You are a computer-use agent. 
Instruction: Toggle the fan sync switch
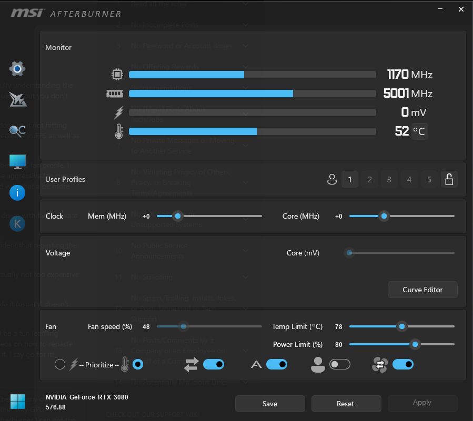tap(403, 364)
